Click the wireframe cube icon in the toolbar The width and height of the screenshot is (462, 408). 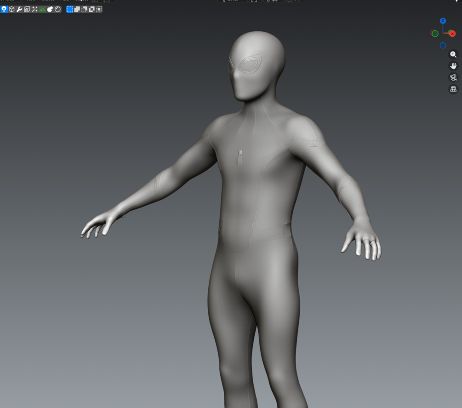click(x=12, y=10)
